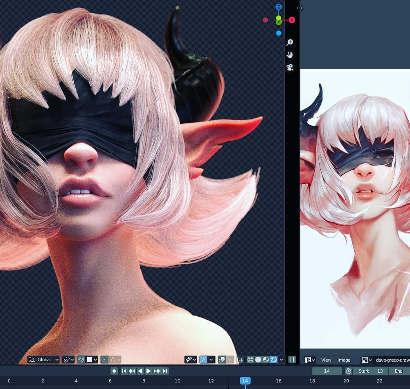Open the Image menu in image editor
The image size is (410, 389).
pos(344,360)
